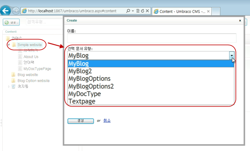Click the Blog Option website folder icon

(13, 81)
